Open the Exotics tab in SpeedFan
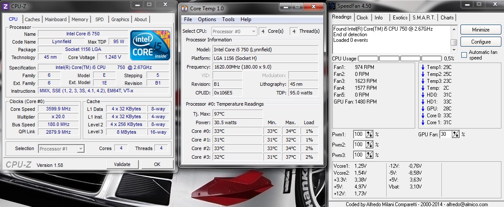504x207 pixels. tap(400, 18)
